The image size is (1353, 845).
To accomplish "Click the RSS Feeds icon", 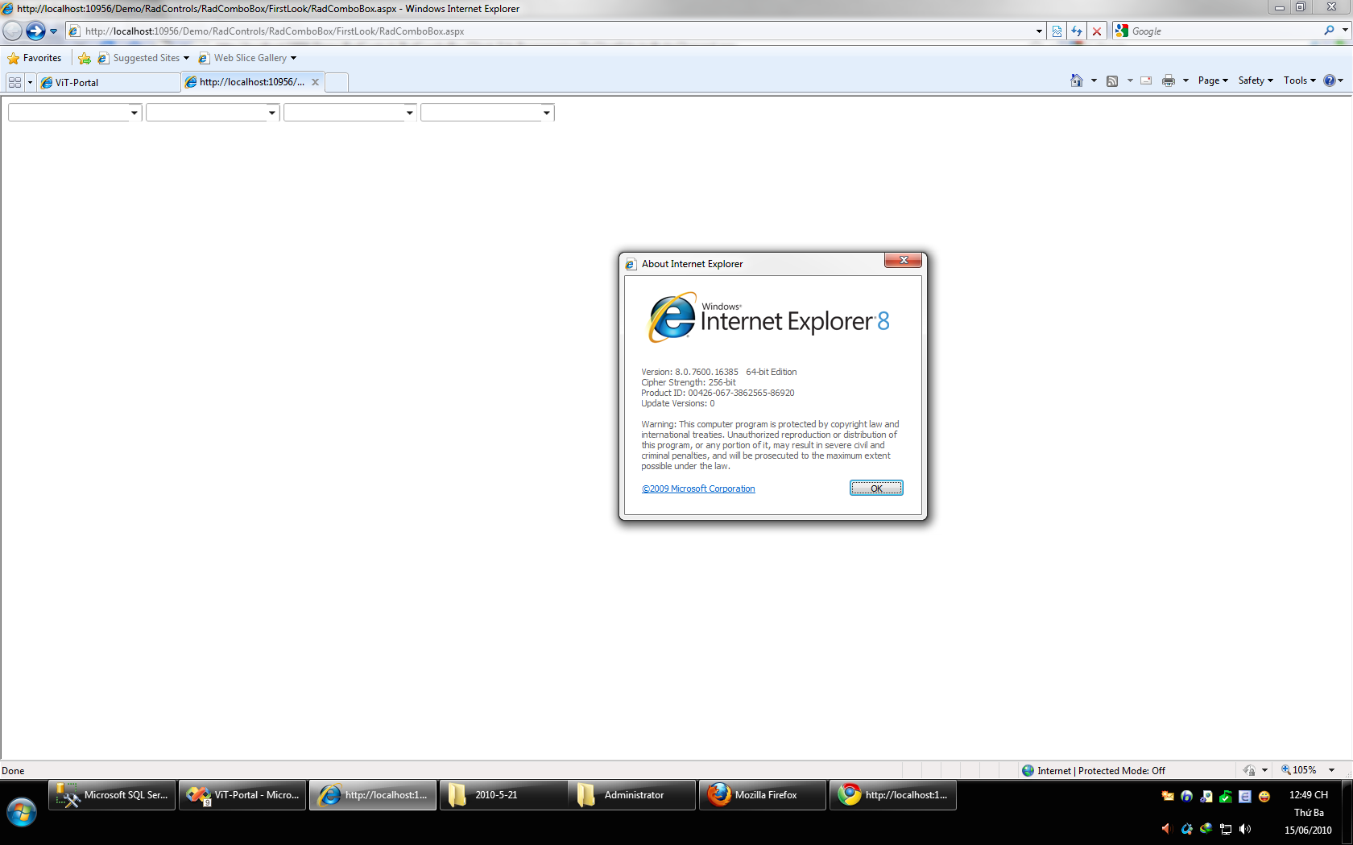I will [1112, 80].
